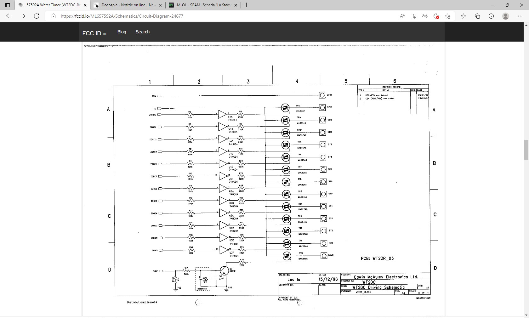Image resolution: width=529 pixels, height=318 pixels.
Task: Open the Blog link
Action: (122, 32)
